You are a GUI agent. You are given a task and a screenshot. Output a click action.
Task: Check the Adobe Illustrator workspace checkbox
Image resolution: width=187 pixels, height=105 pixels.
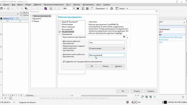pos(60,22)
